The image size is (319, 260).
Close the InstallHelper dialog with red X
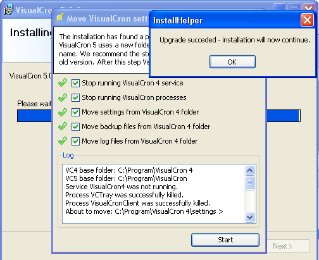[x=307, y=20]
